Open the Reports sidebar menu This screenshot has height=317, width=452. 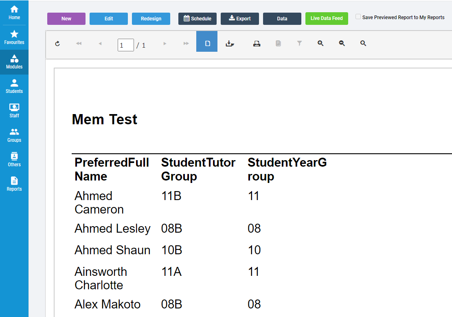click(14, 184)
